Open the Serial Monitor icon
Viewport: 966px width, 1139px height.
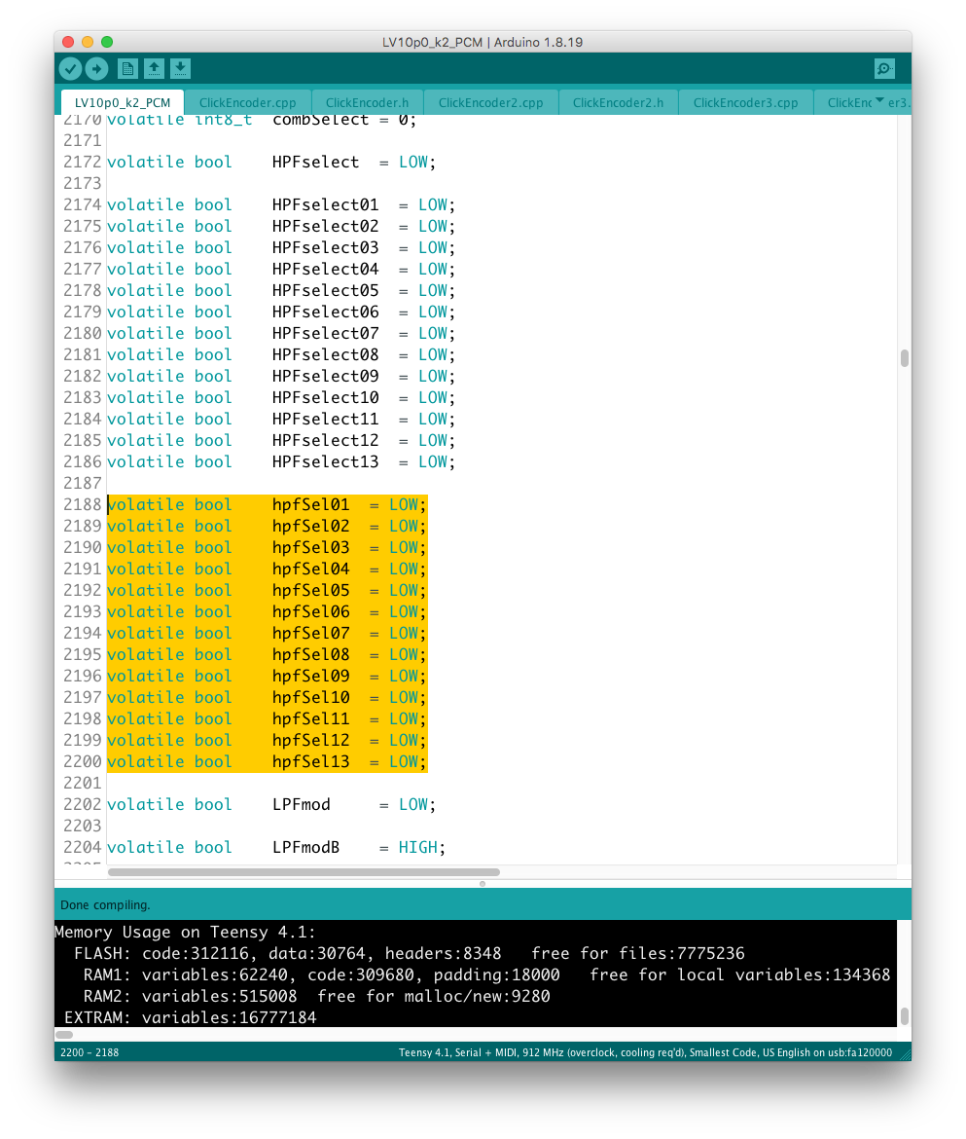884,68
